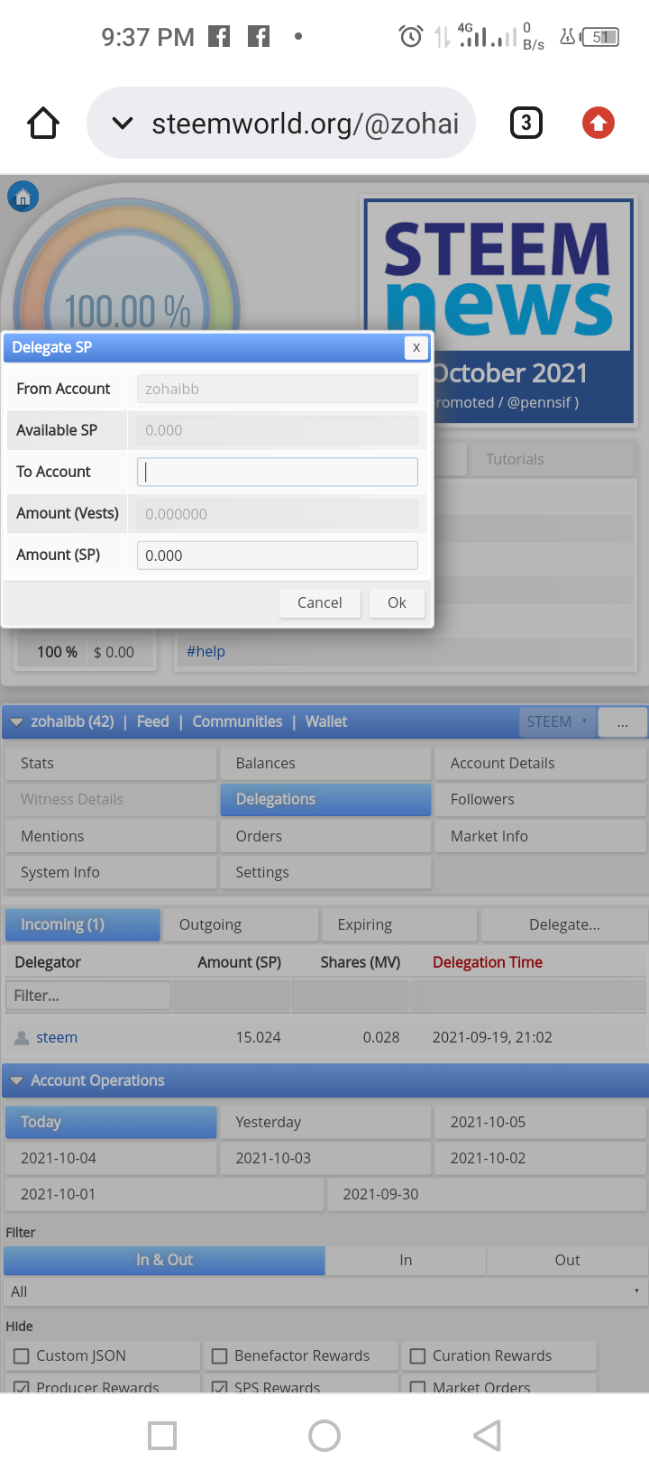Open the STEEM currency dropdown
Screen dimensions: 649x1479
[x=557, y=722]
